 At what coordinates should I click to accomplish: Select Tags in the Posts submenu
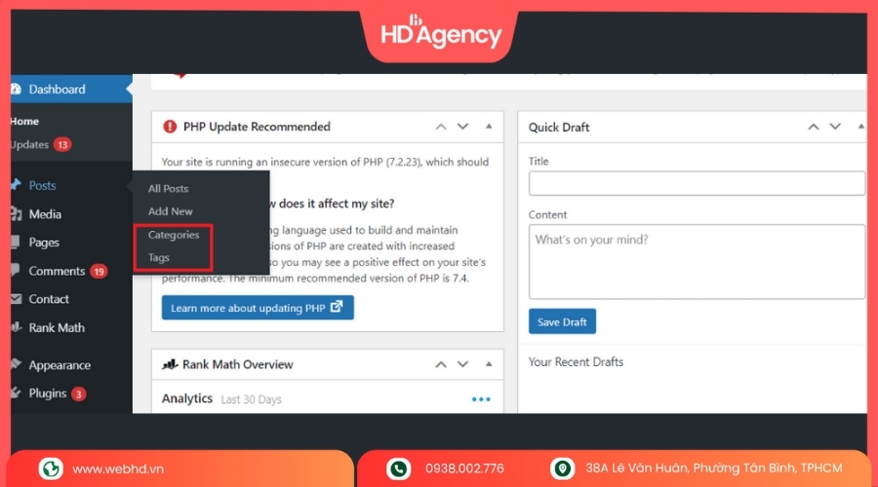(x=159, y=258)
